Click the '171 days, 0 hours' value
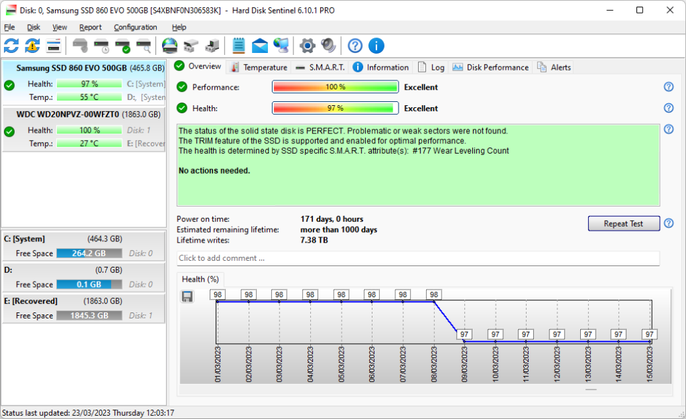This screenshot has height=419, width=686. [x=332, y=219]
